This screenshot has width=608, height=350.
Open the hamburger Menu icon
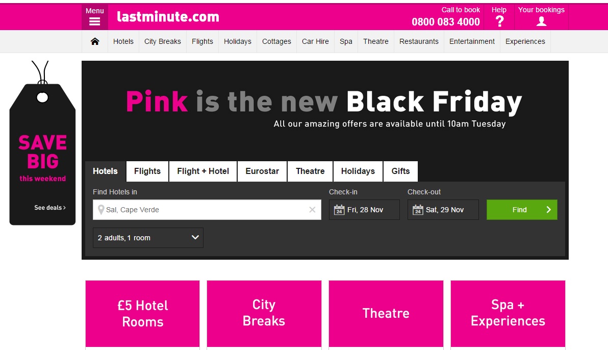click(x=94, y=22)
